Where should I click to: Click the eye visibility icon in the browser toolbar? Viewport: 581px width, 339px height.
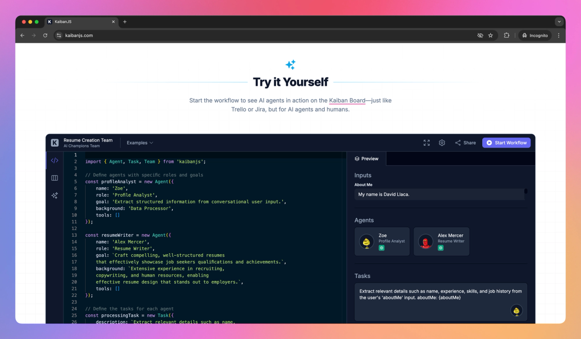tap(480, 35)
